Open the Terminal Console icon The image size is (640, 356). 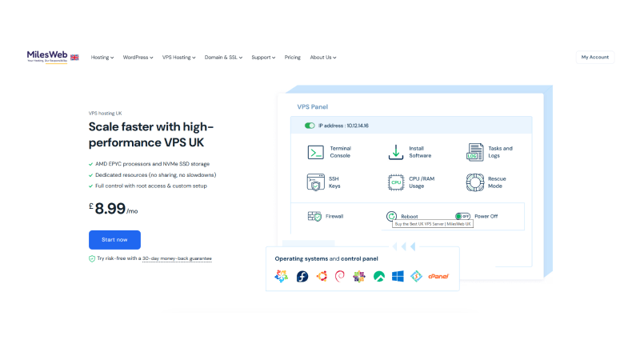[x=315, y=152]
